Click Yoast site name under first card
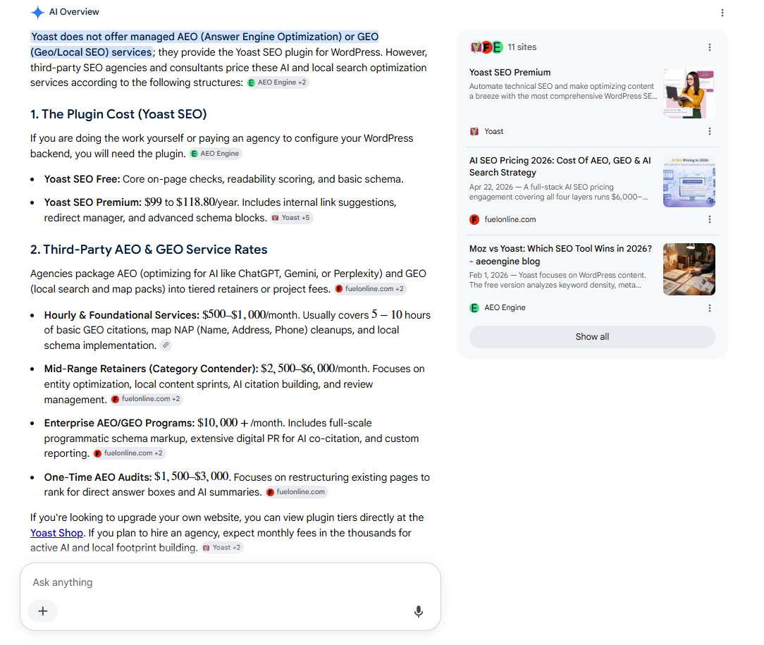764x645 pixels. coord(493,132)
